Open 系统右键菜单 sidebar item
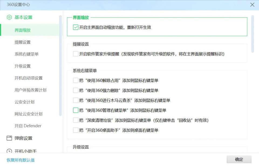The height and width of the screenshot is (166, 259). click(x=26, y=54)
